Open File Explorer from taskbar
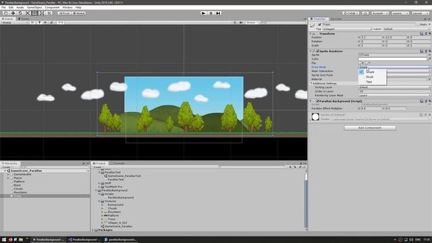 (x=21, y=240)
